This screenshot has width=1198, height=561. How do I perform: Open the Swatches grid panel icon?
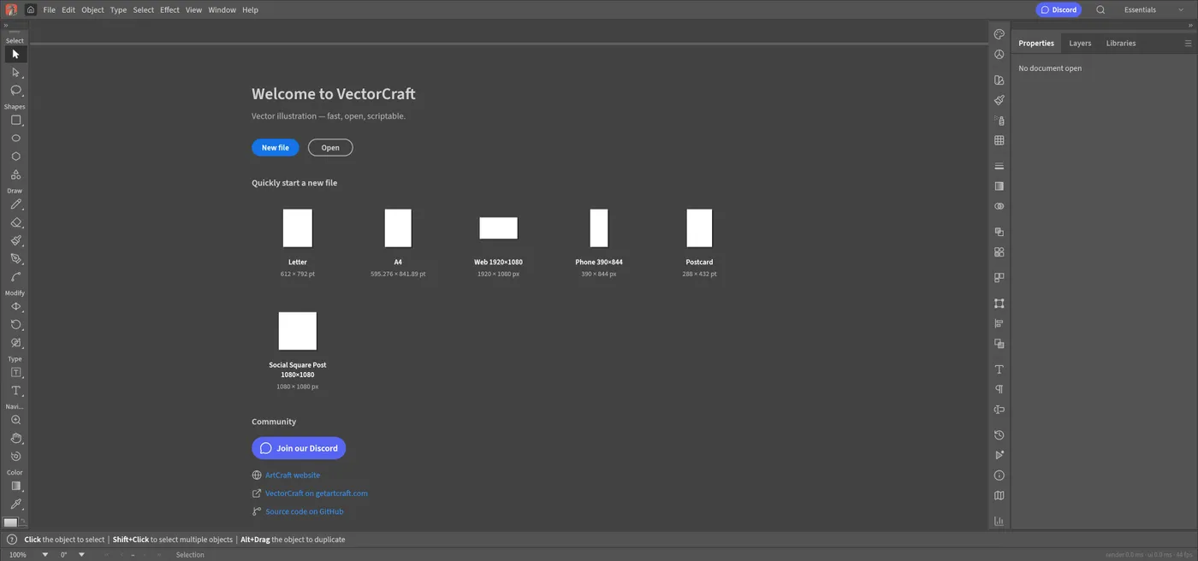tap(999, 140)
